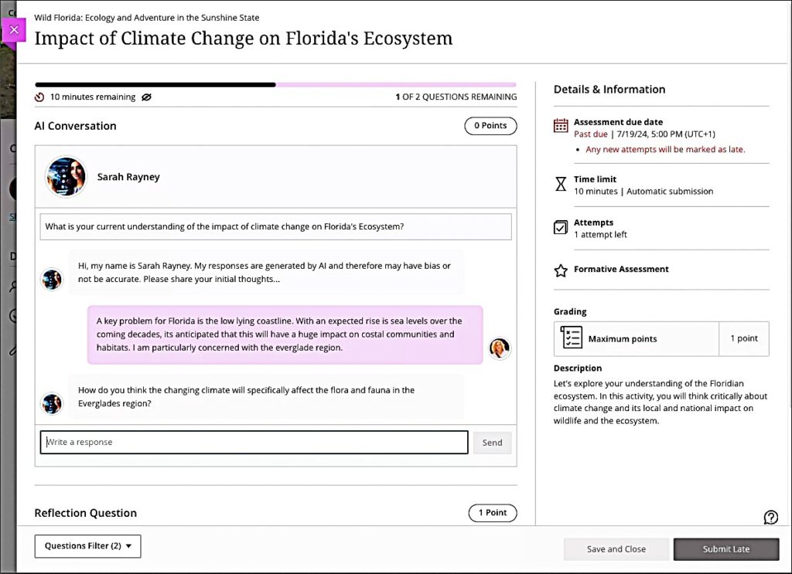792x574 pixels.
Task: Close the panel with the pink X button
Action: click(x=14, y=29)
